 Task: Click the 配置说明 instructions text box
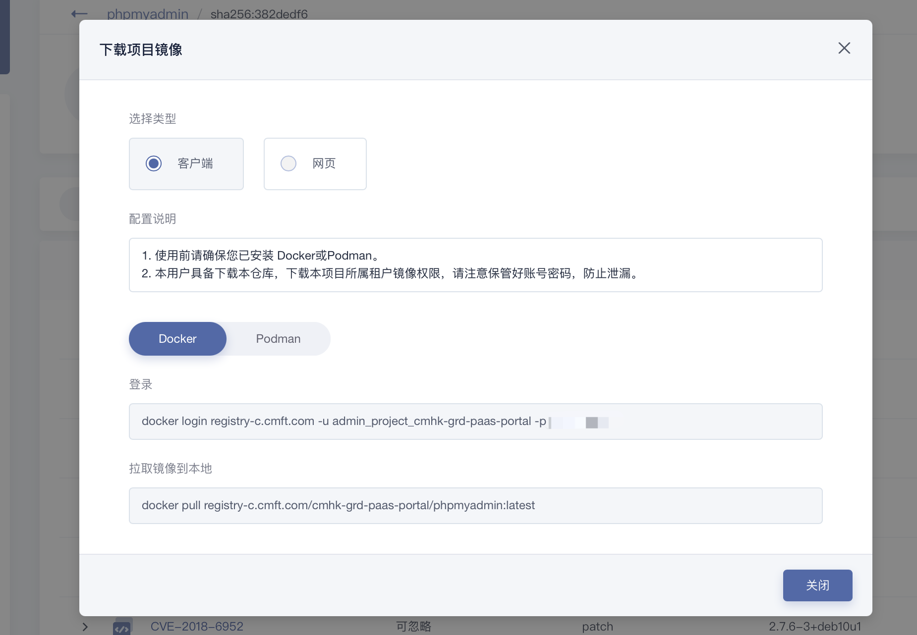(x=475, y=265)
